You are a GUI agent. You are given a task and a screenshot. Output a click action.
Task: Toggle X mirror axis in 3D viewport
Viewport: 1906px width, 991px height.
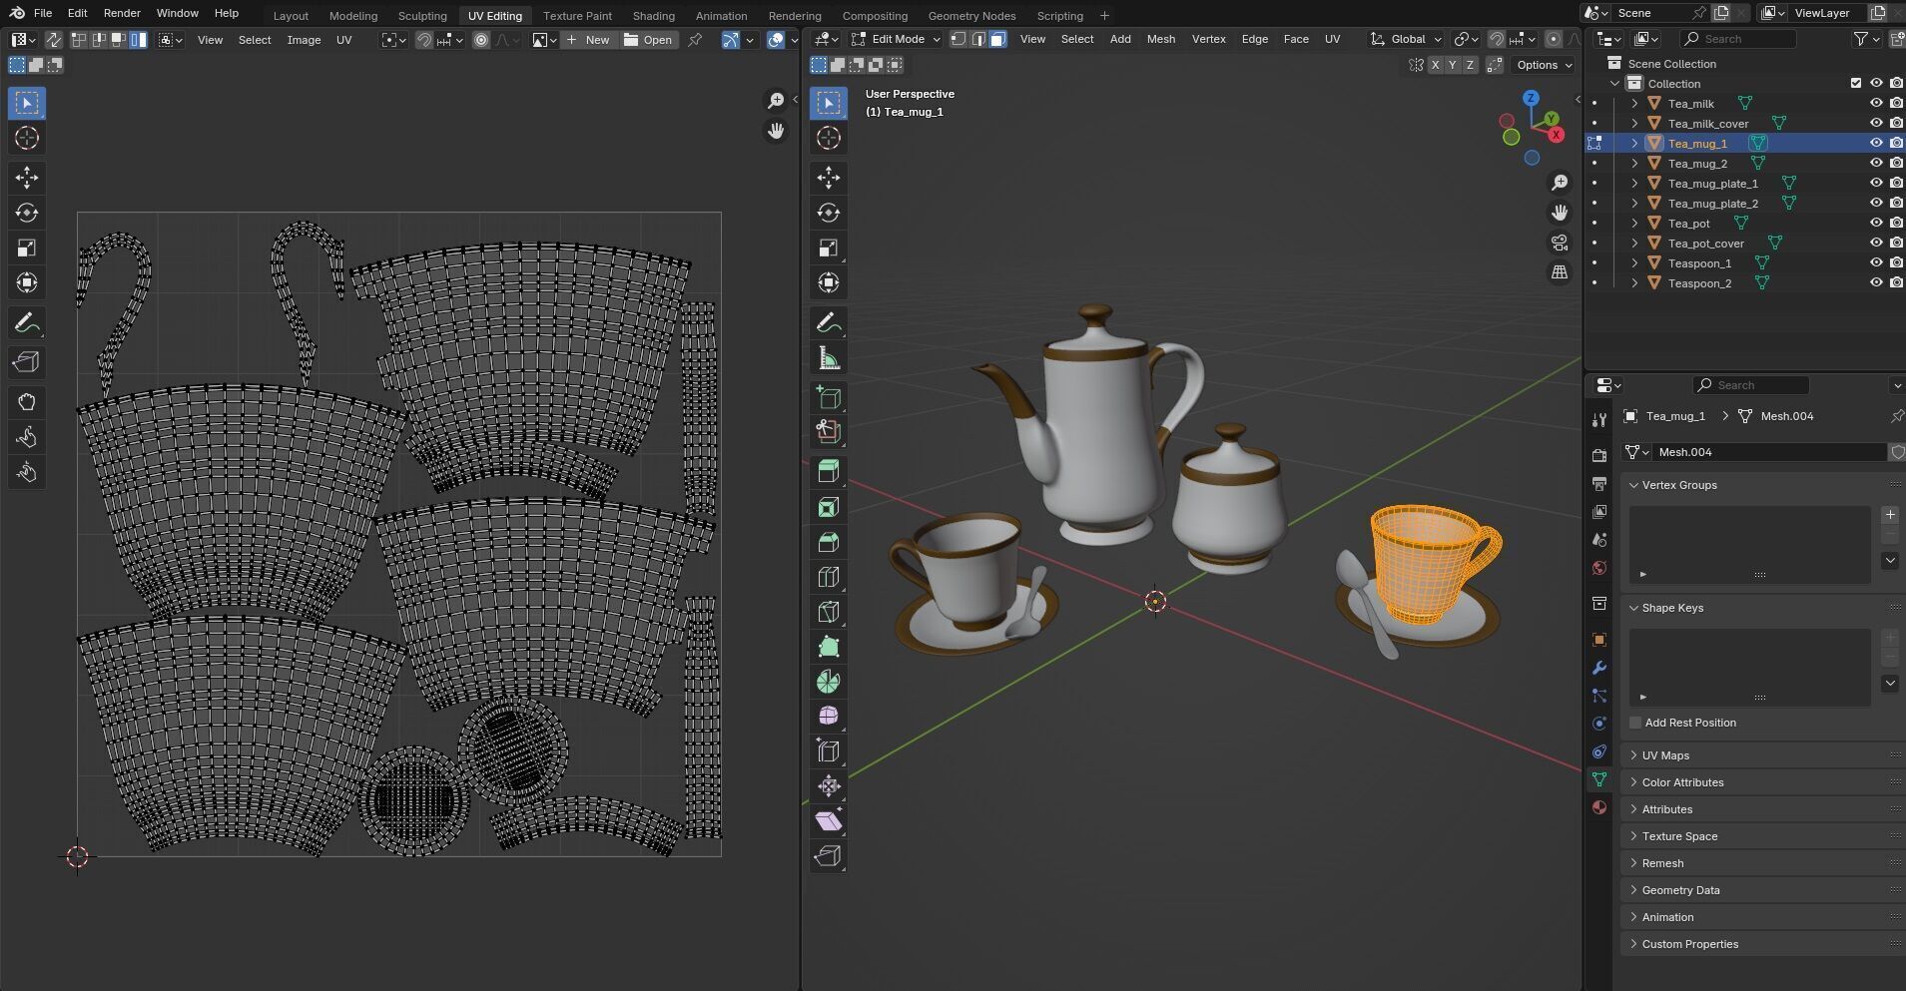coord(1436,65)
